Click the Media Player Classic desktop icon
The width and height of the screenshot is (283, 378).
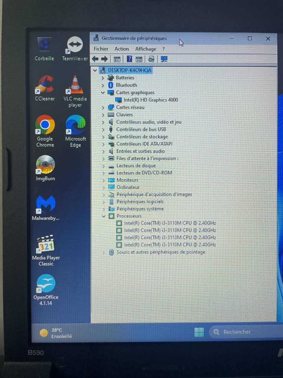46,251
